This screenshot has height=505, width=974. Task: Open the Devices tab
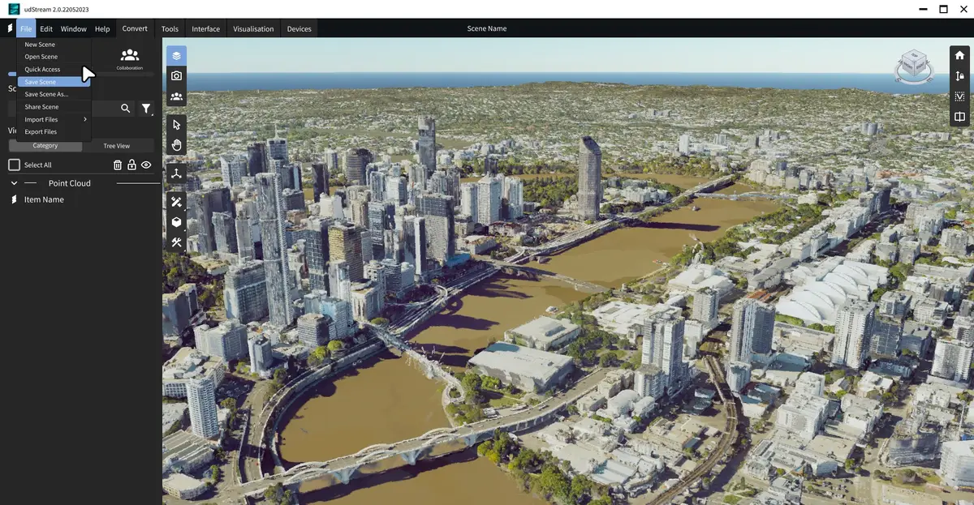pos(299,28)
